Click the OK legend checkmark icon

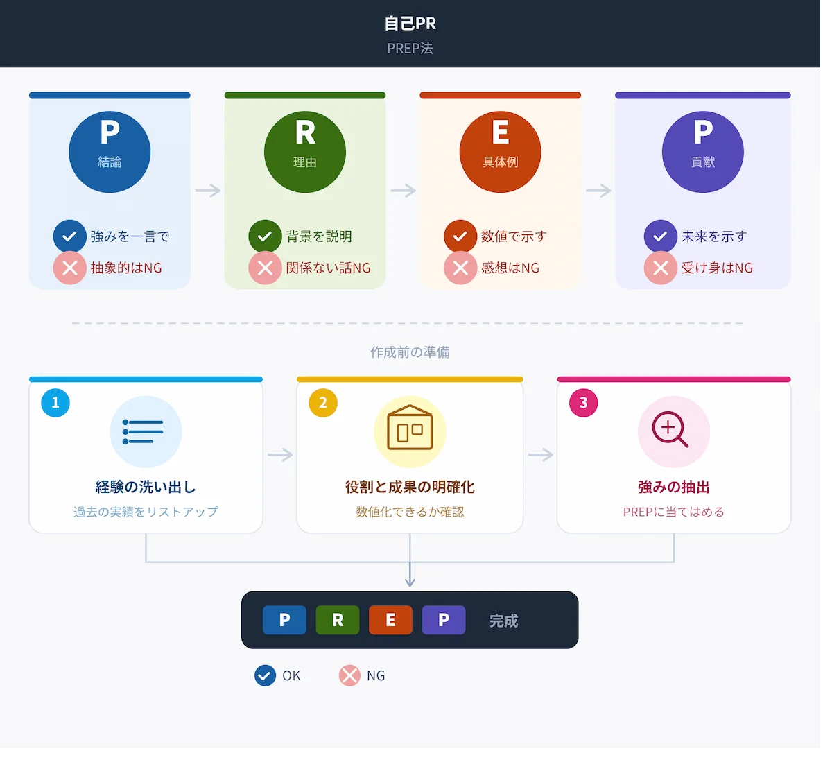pyautogui.click(x=265, y=675)
